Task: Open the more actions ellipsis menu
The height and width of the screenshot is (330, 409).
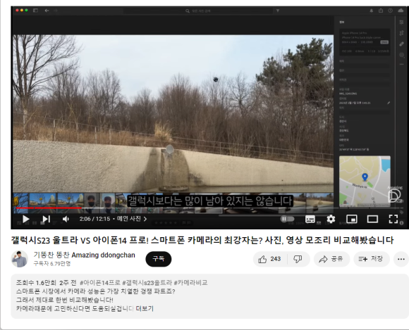Action: pos(401,259)
